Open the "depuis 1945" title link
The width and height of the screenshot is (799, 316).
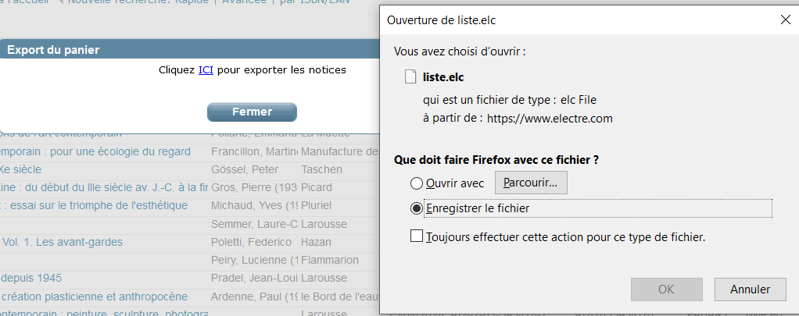31,278
